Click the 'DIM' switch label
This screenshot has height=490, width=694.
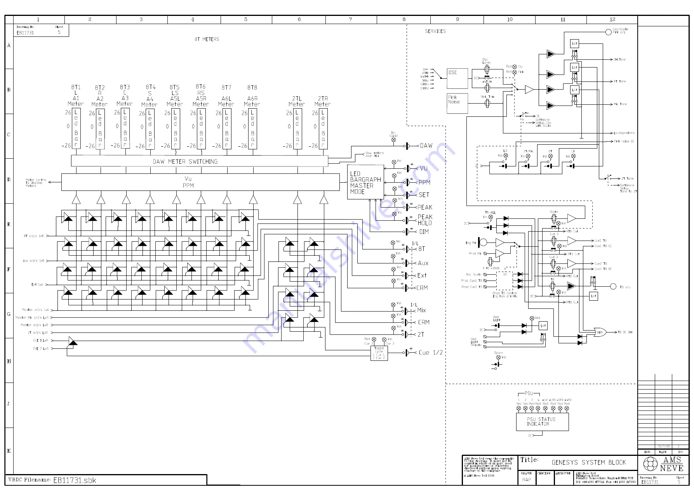[424, 232]
